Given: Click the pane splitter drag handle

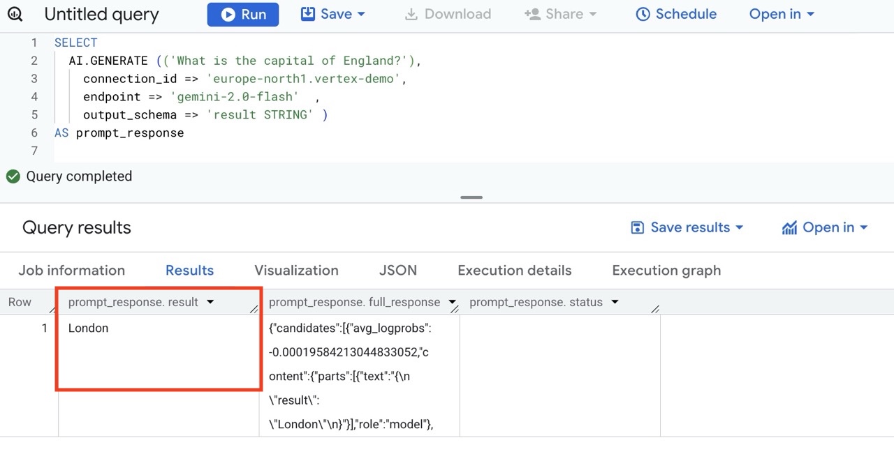Looking at the screenshot, I should click(471, 197).
